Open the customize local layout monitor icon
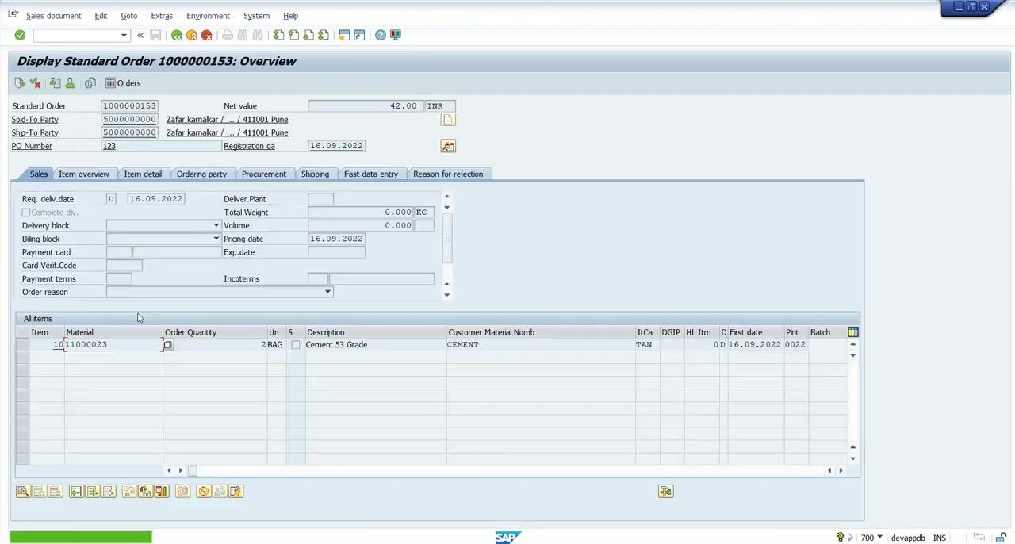1015x544 pixels. [x=396, y=35]
